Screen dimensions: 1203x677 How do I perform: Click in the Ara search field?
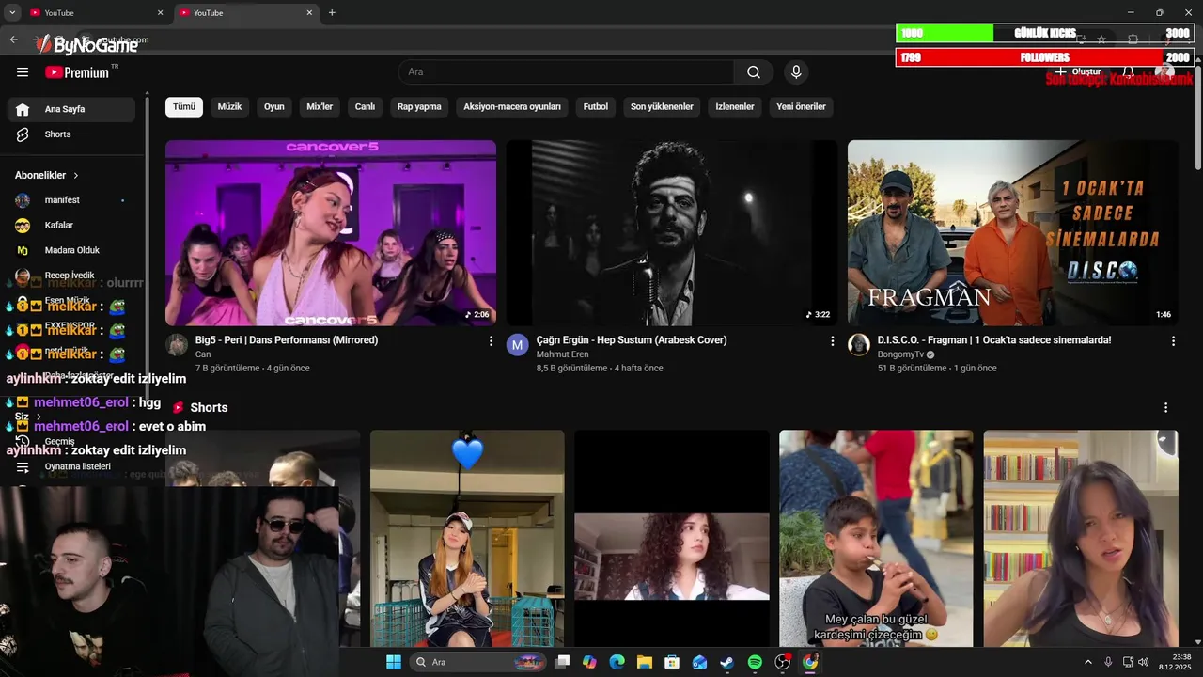(566, 72)
